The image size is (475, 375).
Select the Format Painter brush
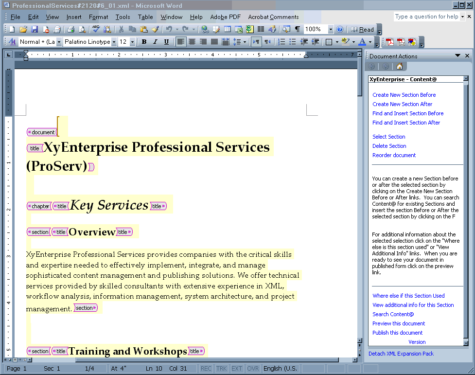(155, 29)
